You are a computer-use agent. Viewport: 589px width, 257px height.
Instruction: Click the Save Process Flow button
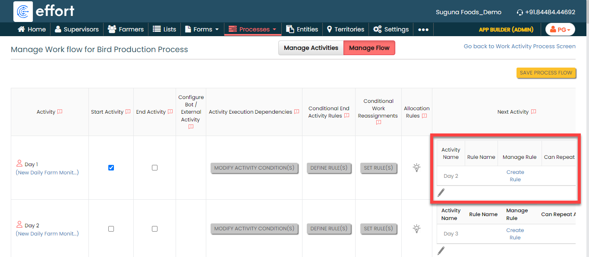point(546,73)
